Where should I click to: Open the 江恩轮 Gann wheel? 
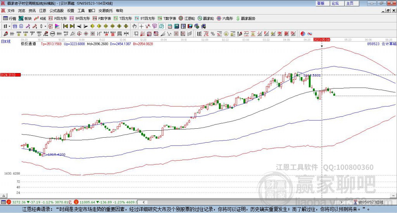click(187, 19)
